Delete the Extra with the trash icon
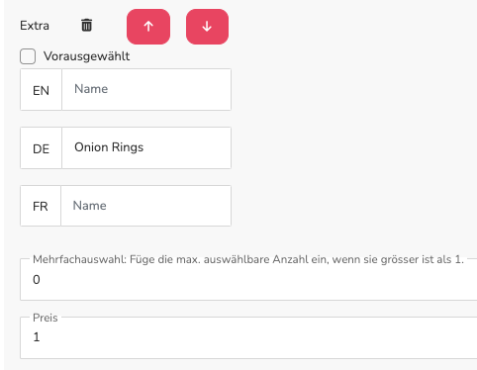The height and width of the screenshot is (370, 477). click(x=87, y=26)
